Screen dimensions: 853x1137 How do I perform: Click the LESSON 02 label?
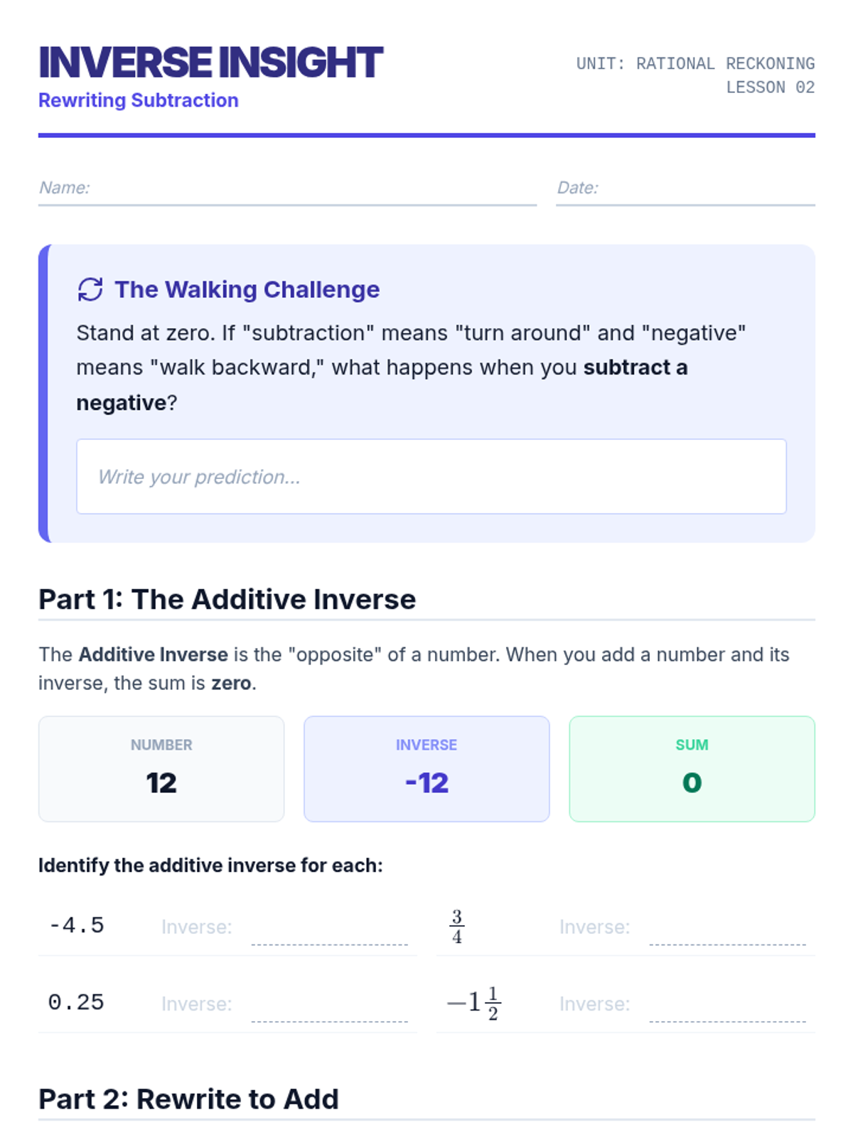[770, 87]
